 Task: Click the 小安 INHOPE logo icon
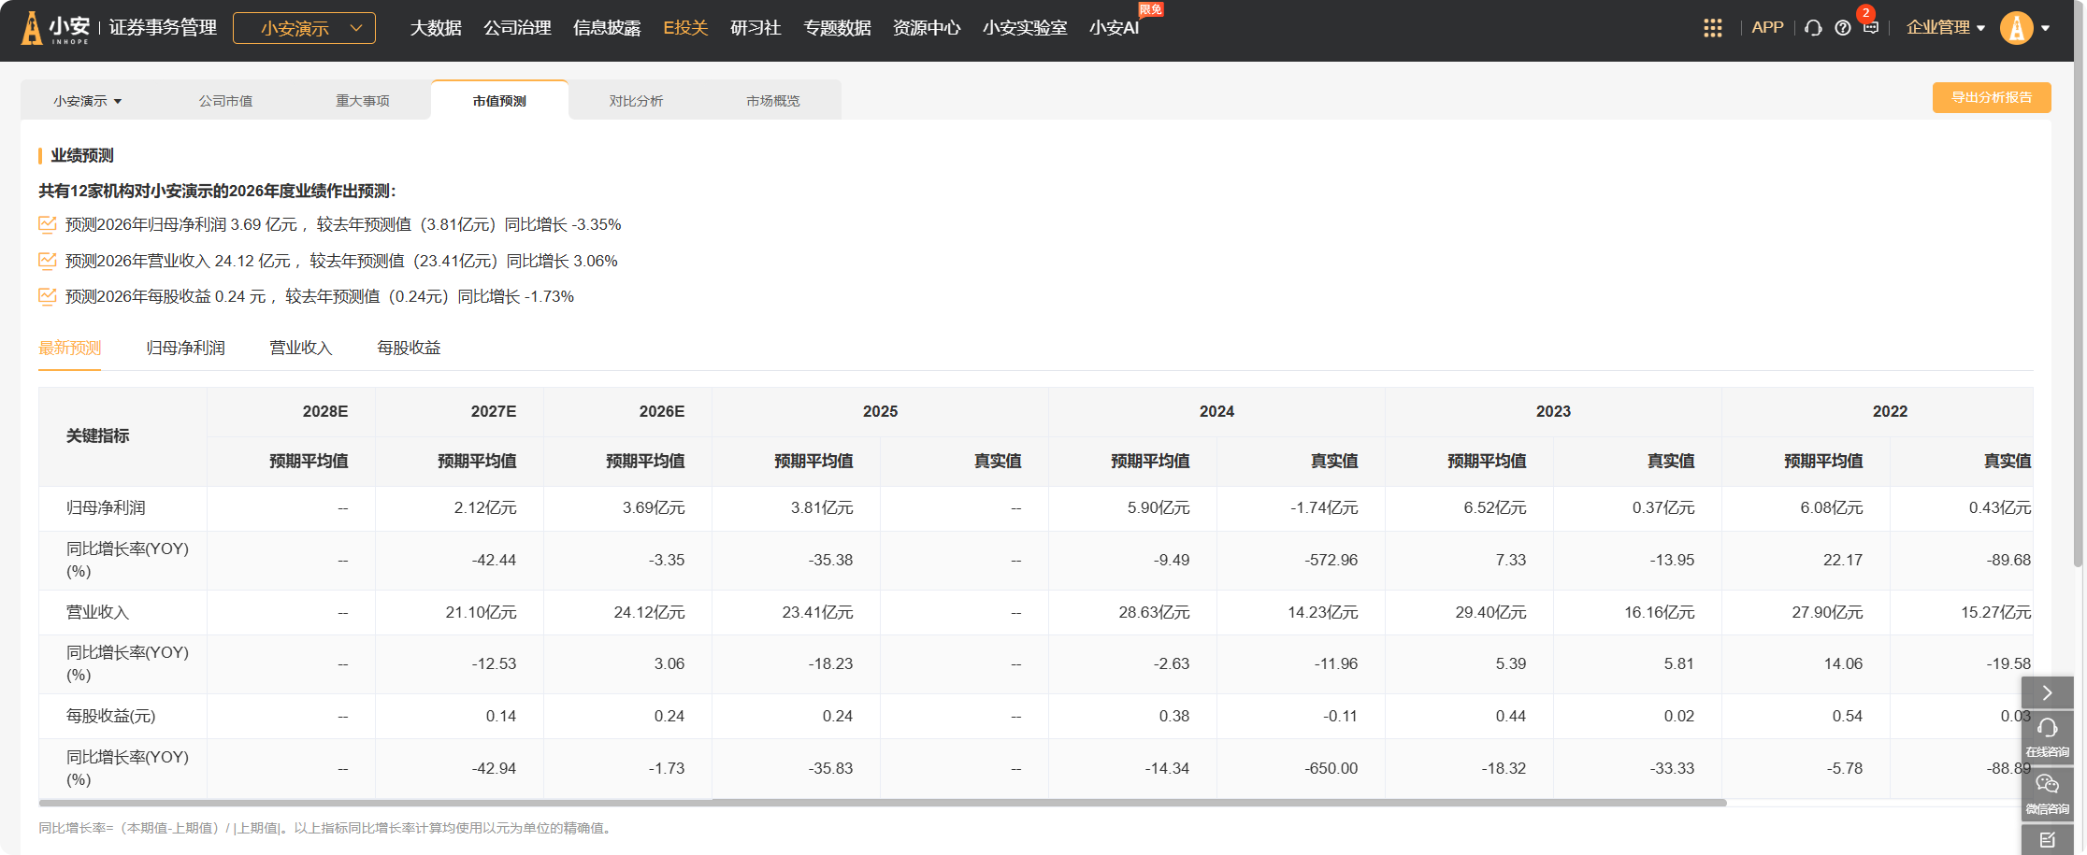click(55, 28)
